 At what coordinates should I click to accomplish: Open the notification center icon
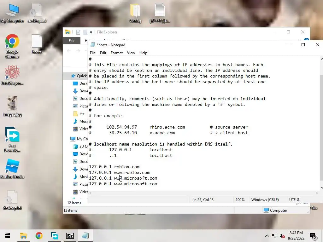(313, 236)
